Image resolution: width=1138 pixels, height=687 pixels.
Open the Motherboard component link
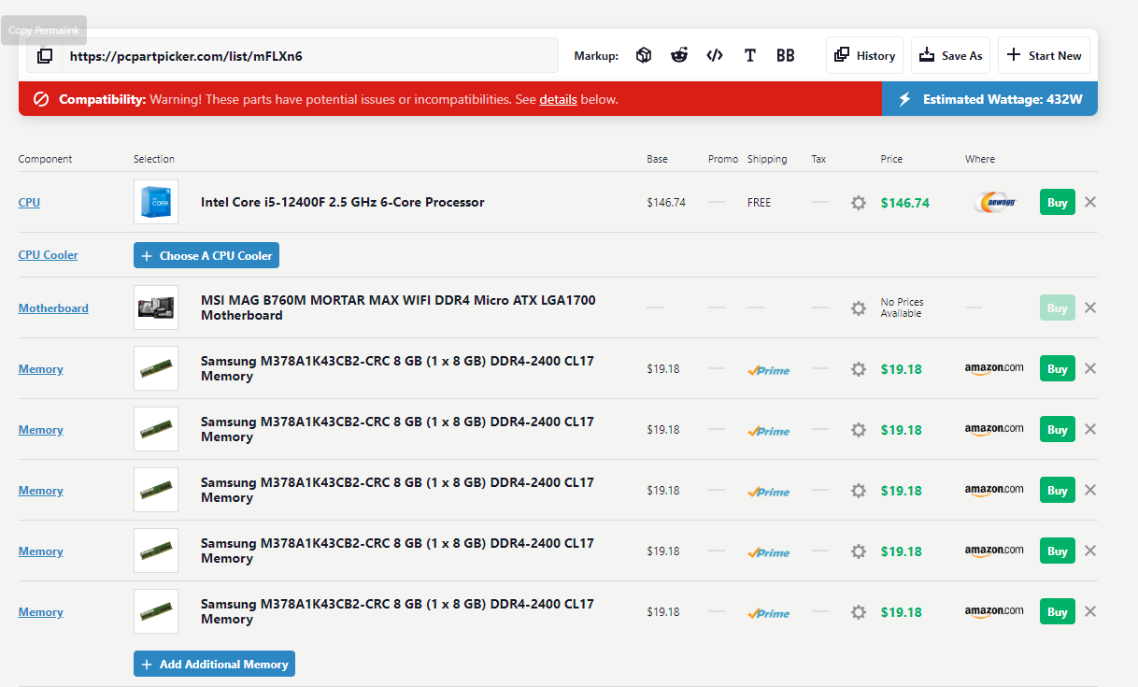click(53, 308)
